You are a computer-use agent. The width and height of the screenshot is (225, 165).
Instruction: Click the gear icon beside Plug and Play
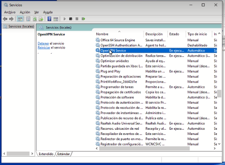pos(98,71)
